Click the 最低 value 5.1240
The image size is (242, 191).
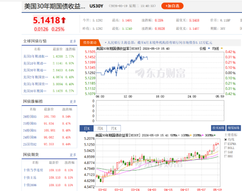127,29
